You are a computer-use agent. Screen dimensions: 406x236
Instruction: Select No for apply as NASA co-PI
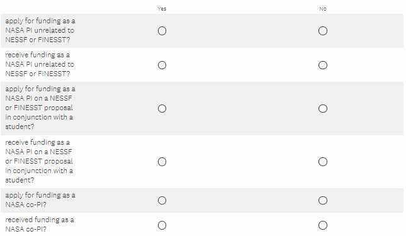323,200
